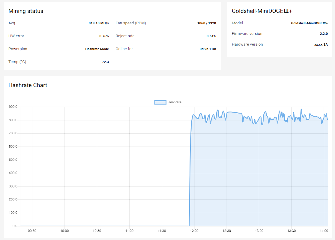Click the 12:00 label on time axis
The height and width of the screenshot is (240, 335).
point(194,231)
